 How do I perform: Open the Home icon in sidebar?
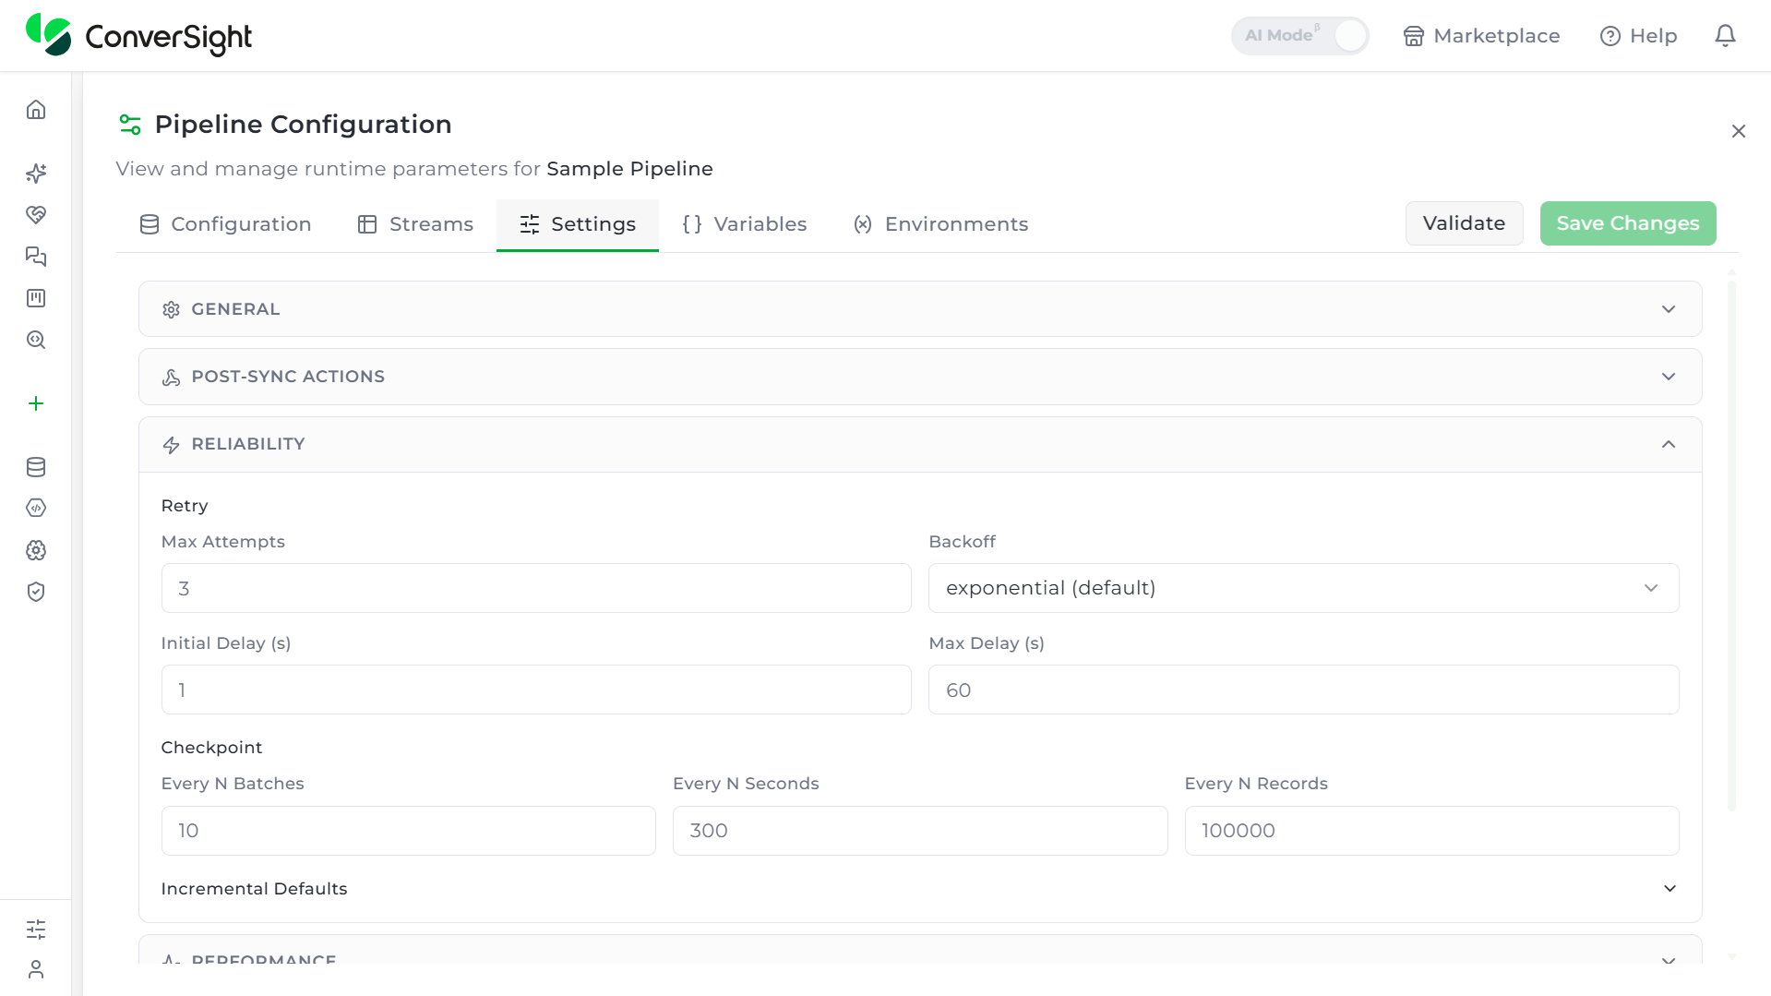click(36, 110)
